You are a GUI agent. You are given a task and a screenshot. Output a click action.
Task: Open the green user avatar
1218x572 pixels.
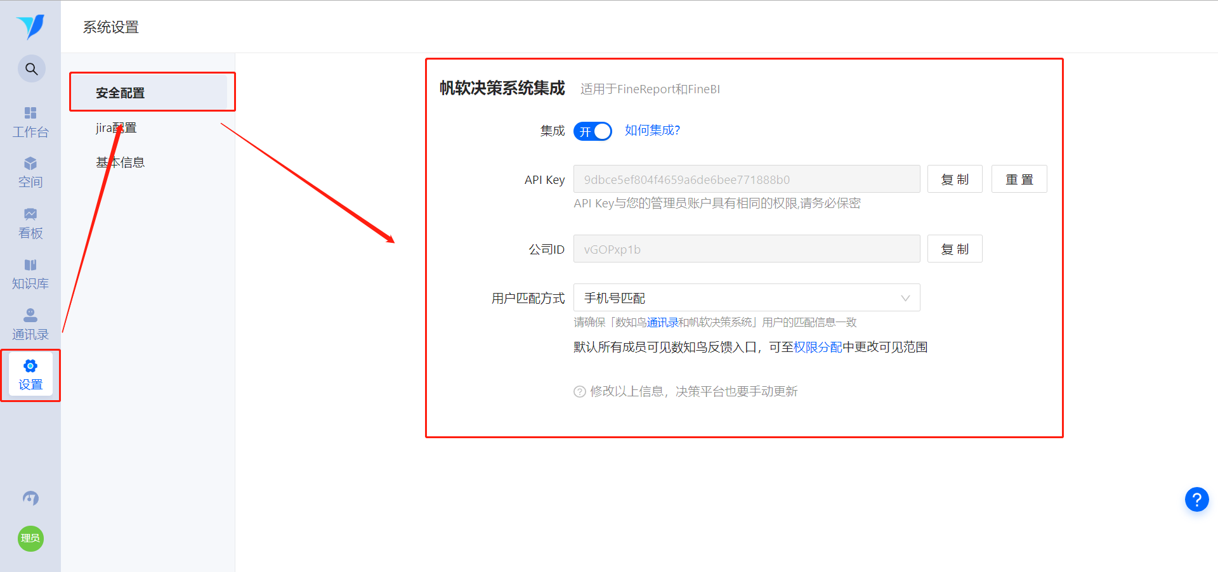pyautogui.click(x=30, y=538)
